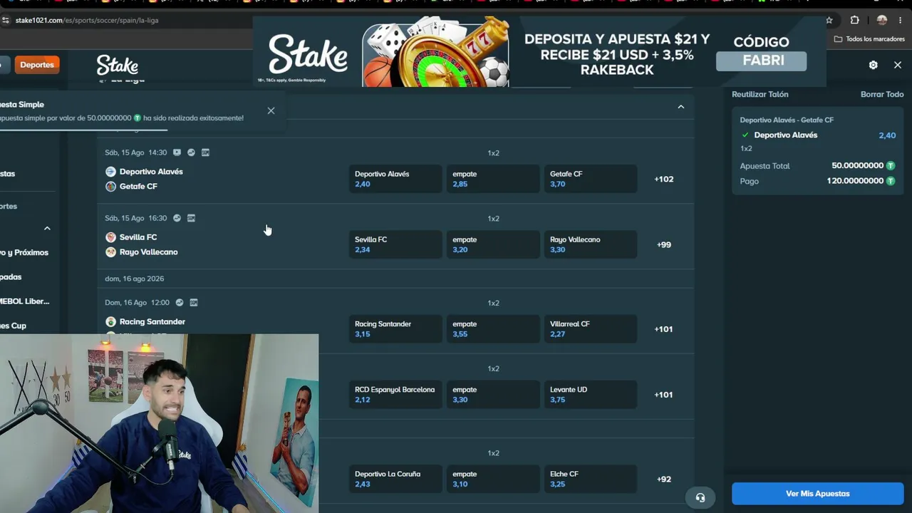The height and width of the screenshot is (513, 912).
Task: Click the Racing Santander team crest
Action: click(x=110, y=321)
